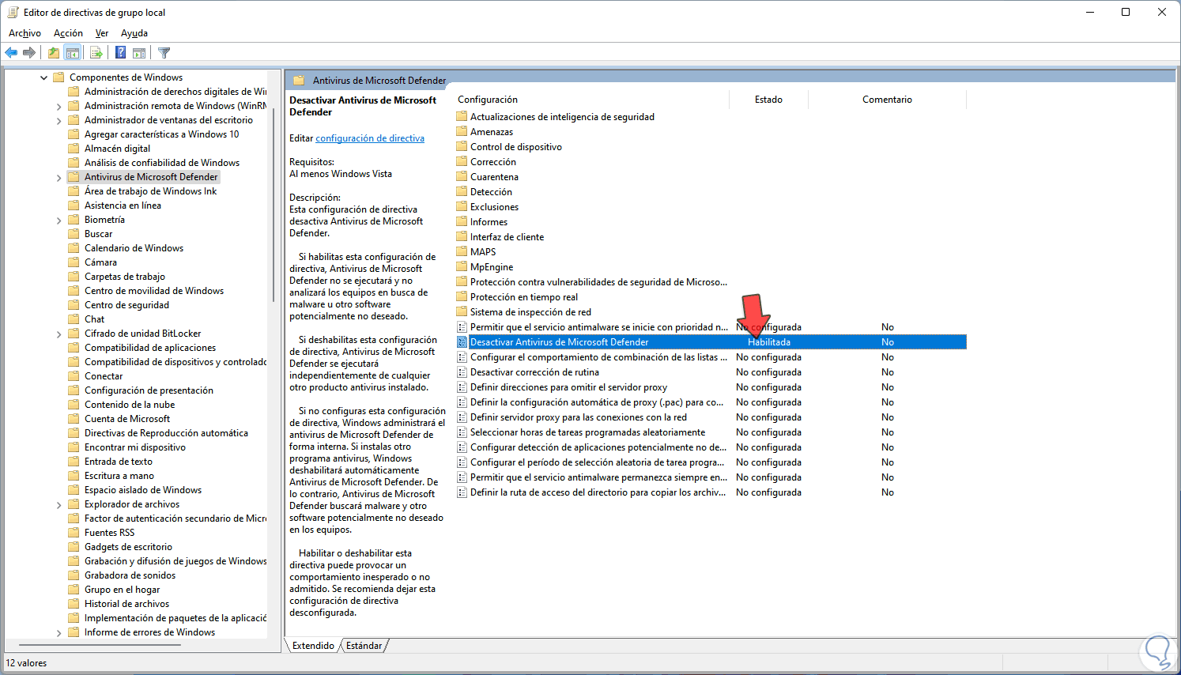This screenshot has width=1181, height=675.
Task: Click the Amenazas folder icon in list
Action: [x=462, y=132]
